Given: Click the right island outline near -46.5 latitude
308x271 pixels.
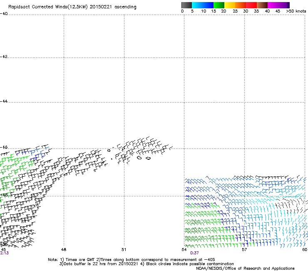Looking at the screenshot, I should click(x=148, y=158).
